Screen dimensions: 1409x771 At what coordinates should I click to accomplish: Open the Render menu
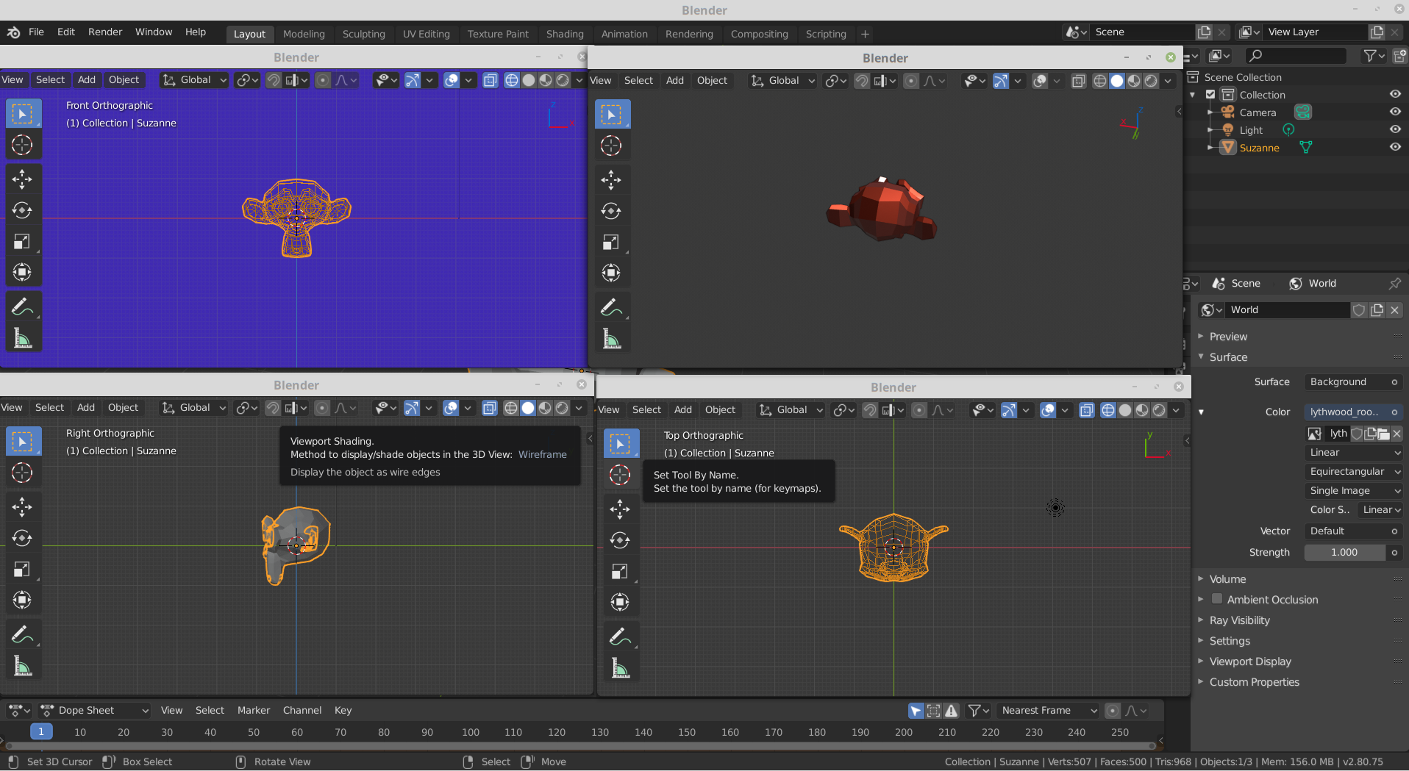click(x=105, y=32)
